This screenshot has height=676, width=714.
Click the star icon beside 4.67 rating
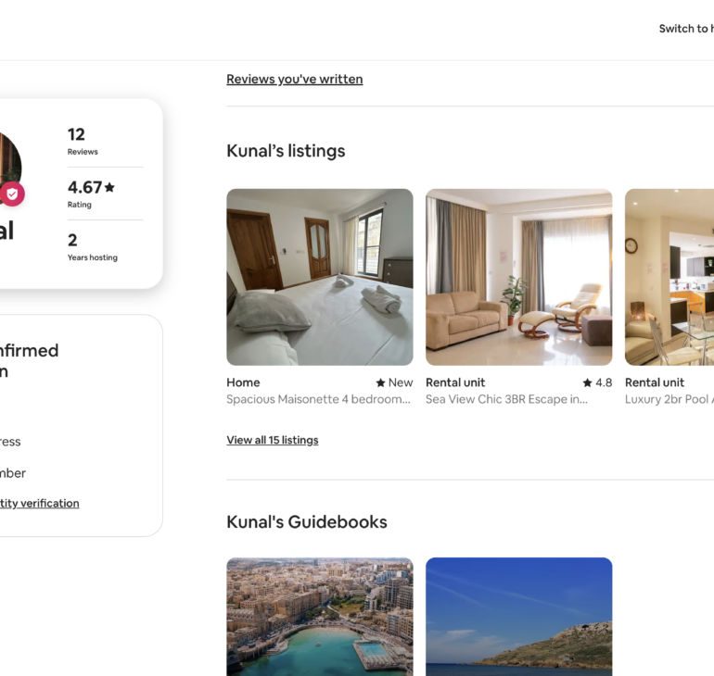coord(109,187)
